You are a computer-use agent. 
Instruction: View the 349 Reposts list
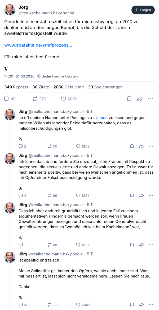tap(16, 87)
